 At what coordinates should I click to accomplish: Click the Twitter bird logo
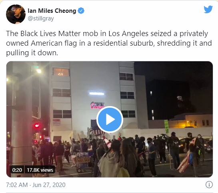pyautogui.click(x=208, y=9)
